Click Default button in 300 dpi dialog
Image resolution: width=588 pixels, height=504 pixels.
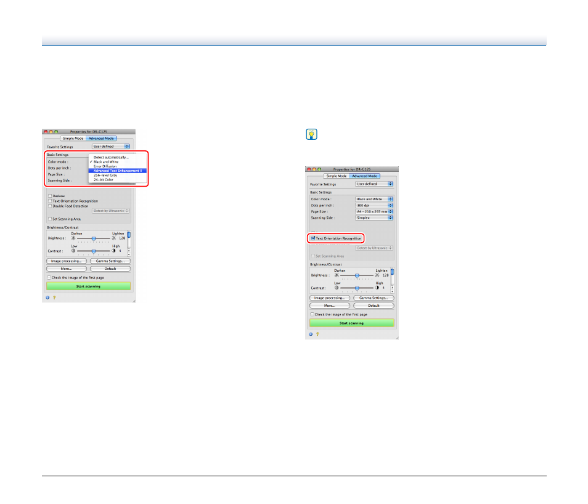[374, 306]
